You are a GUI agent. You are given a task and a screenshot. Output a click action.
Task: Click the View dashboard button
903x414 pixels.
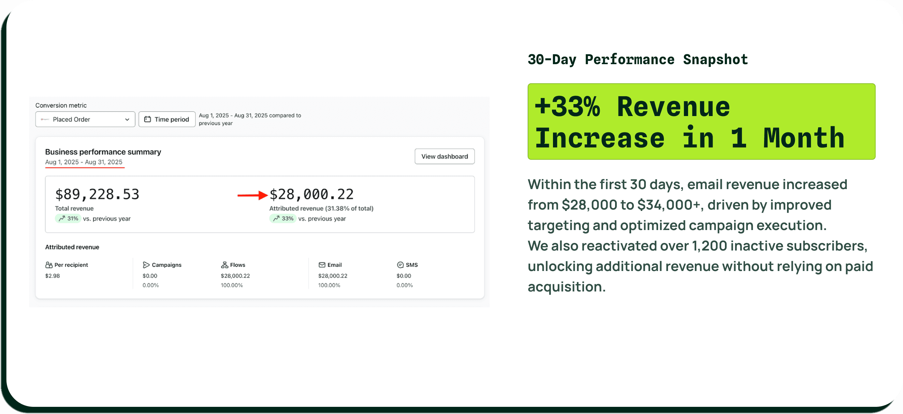coord(444,156)
